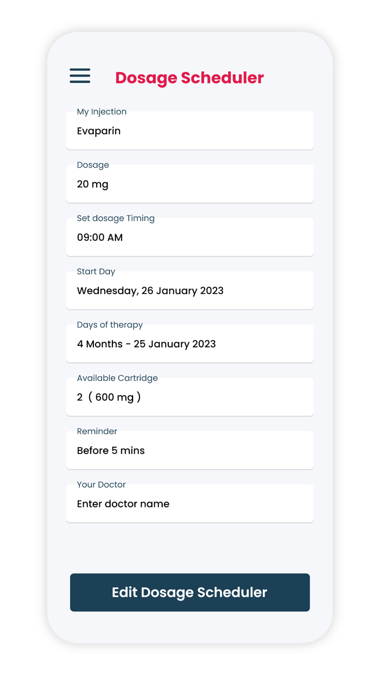Click the My Injection label
The width and height of the screenshot is (380, 675).
[102, 112]
